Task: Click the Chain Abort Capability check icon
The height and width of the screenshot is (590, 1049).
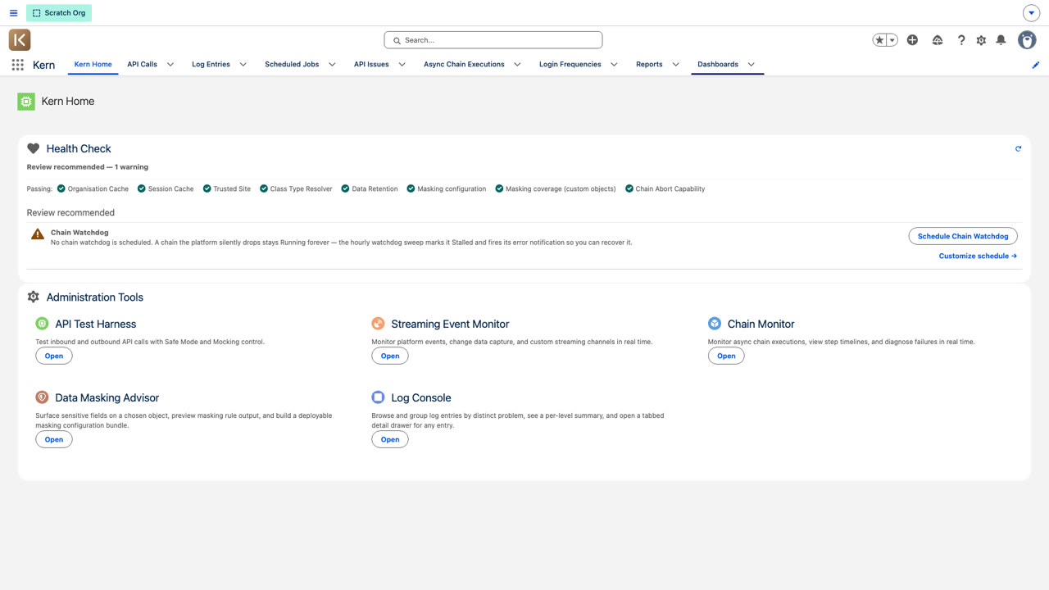Action: click(629, 188)
